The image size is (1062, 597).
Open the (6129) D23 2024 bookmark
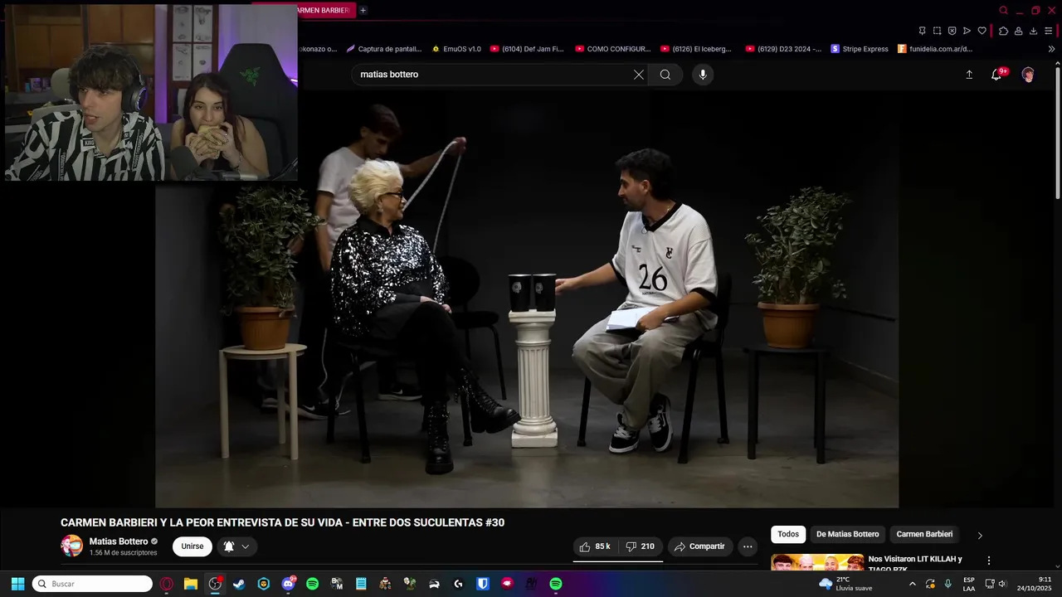pos(784,49)
